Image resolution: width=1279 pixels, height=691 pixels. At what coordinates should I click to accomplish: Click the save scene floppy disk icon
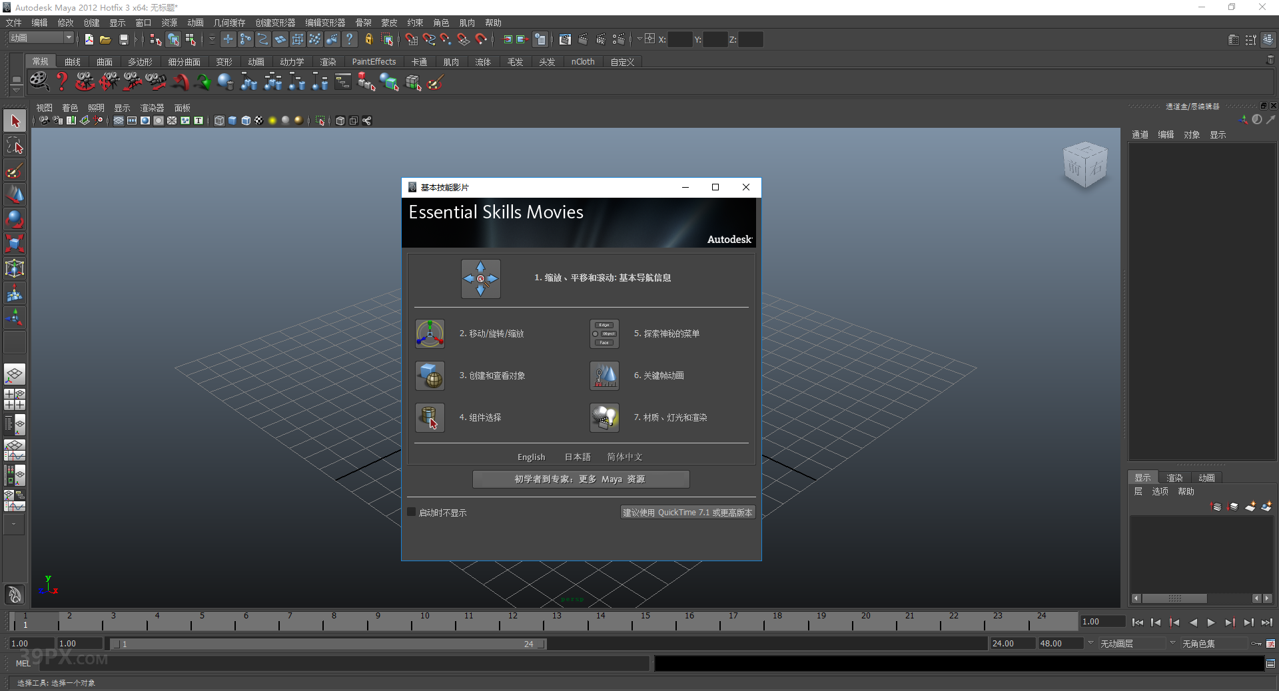pyautogui.click(x=123, y=40)
